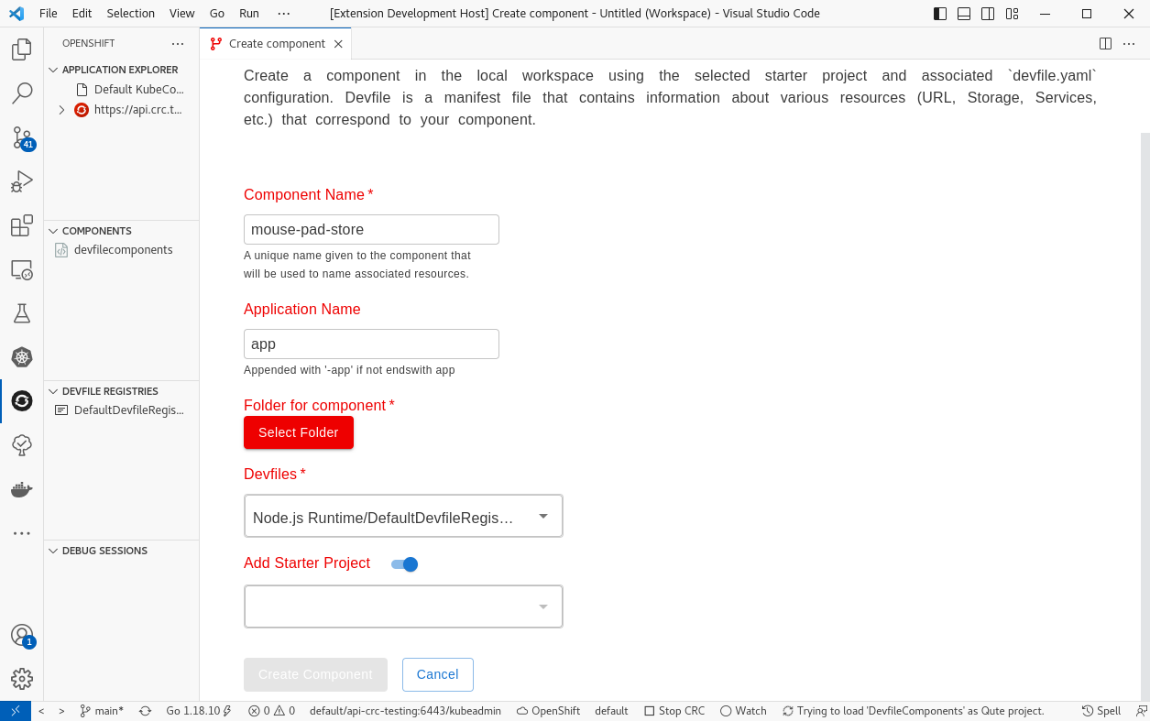1150x721 pixels.
Task: Select Default KubeCo... tree item
Action: (x=122, y=90)
